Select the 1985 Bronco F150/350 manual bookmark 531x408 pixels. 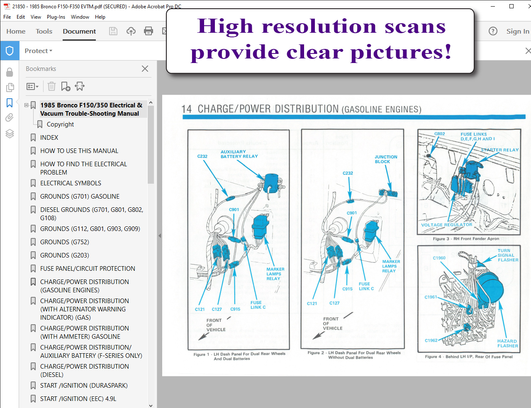point(91,109)
